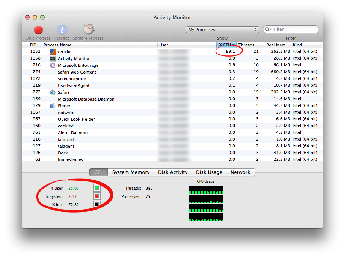The height and width of the screenshot is (258, 344).
Task: Click the Quit Process stop-sign icon
Action: [x=38, y=30]
